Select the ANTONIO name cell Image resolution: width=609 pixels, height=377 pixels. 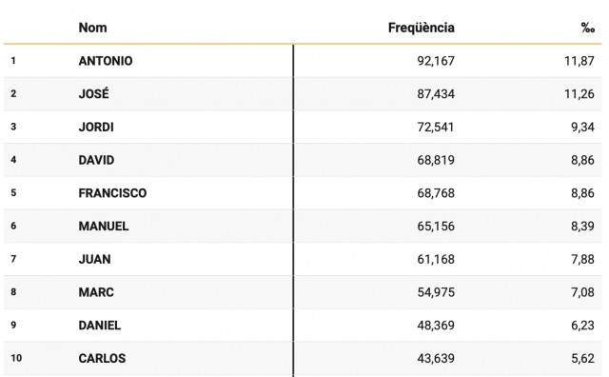(106, 61)
